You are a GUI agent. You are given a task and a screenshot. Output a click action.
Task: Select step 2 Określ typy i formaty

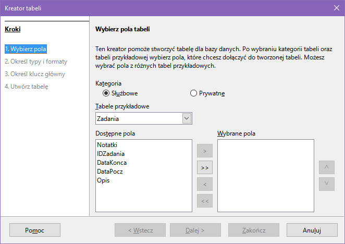click(35, 62)
